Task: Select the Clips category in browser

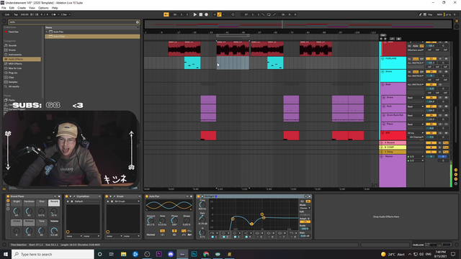Action: click(x=12, y=77)
